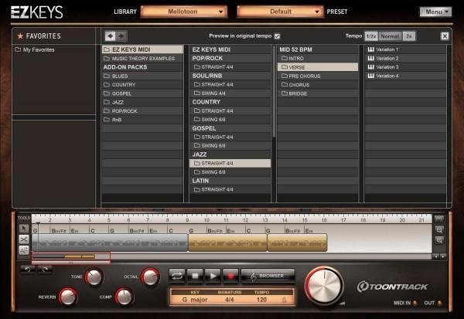Screen dimensions: 464x319
Task: Open the Preset dropdown showing Default
Action: tap(279, 12)
